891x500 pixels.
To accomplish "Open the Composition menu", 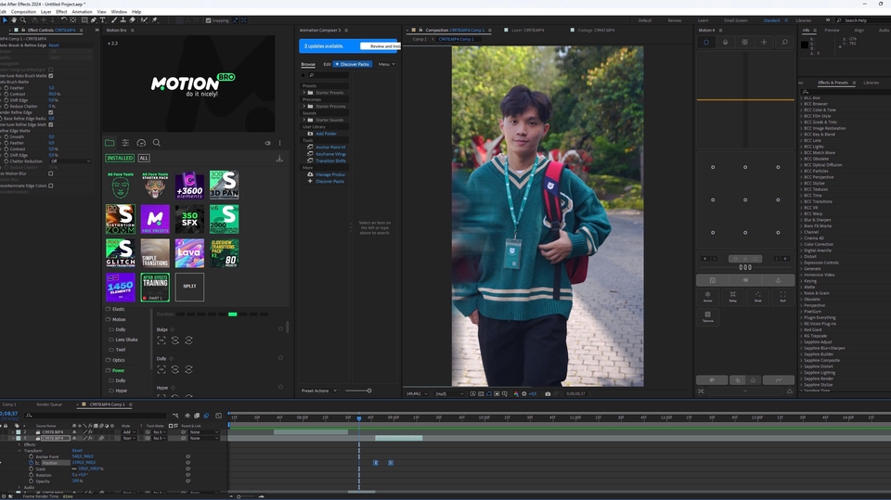I will click(x=23, y=12).
